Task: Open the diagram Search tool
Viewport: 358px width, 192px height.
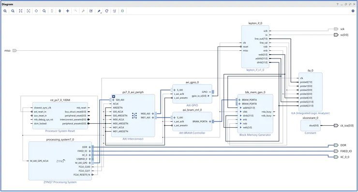Action: (x=44, y=11)
